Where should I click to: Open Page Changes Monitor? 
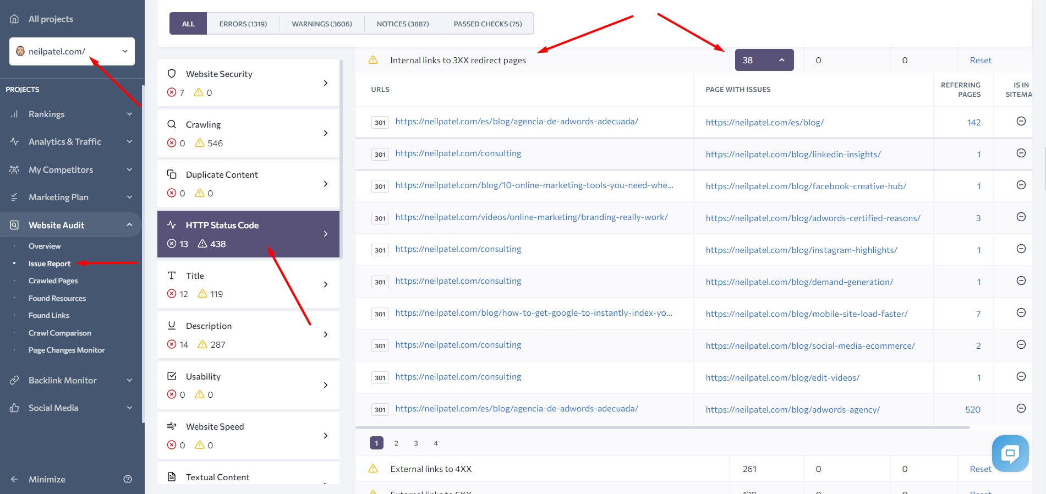tap(67, 350)
